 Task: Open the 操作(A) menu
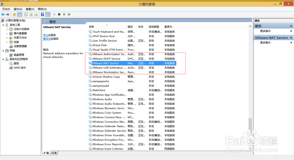(x=18, y=9)
